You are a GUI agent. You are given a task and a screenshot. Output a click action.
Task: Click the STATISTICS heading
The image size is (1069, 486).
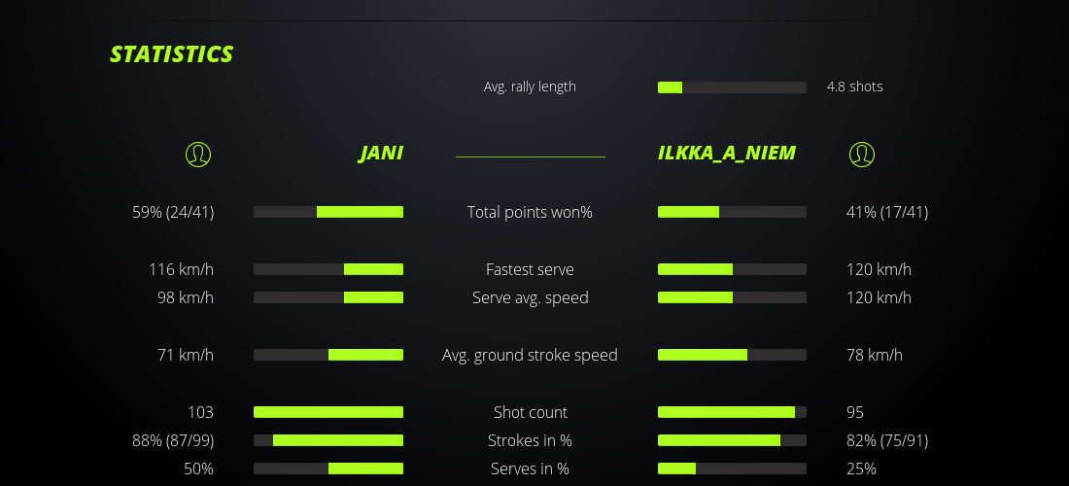172,54
